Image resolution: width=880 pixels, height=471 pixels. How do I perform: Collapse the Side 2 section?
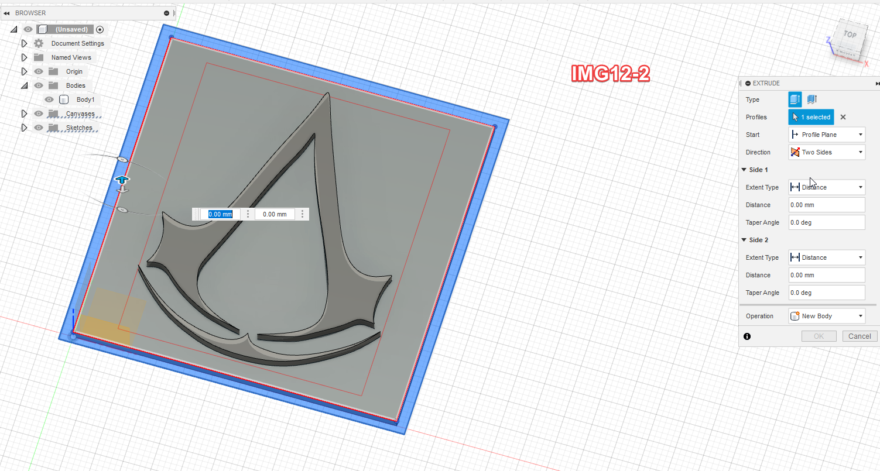pos(744,240)
